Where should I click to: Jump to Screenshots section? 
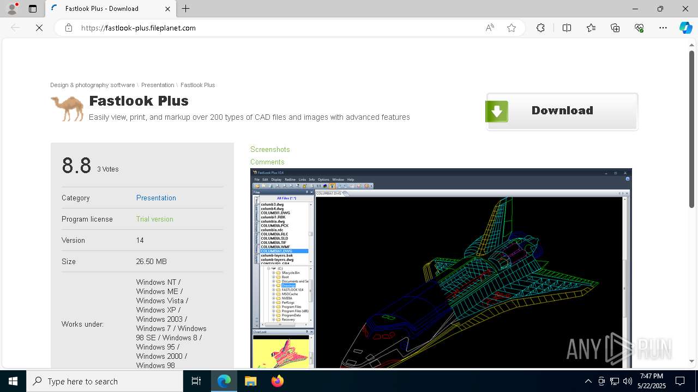(x=270, y=149)
